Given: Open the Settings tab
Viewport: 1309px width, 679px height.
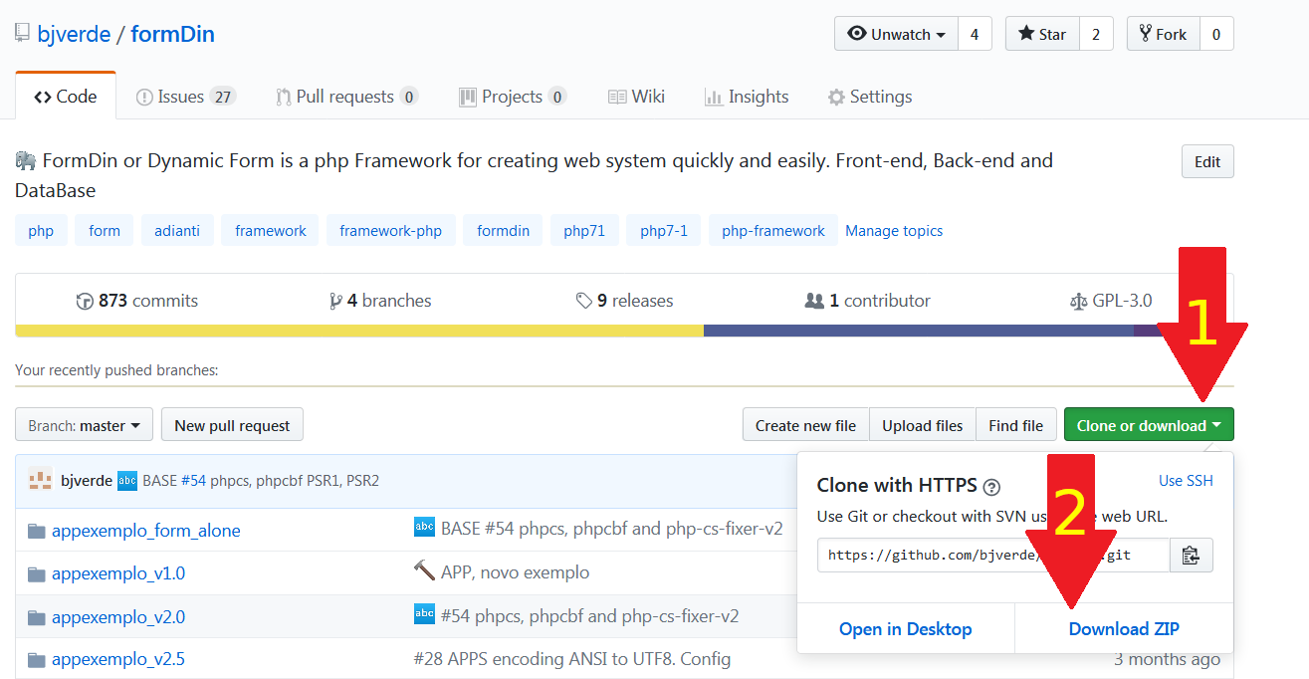Looking at the screenshot, I should (870, 97).
